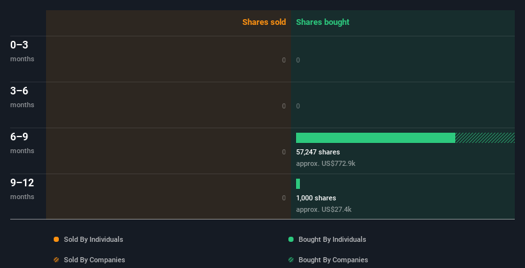The width and height of the screenshot is (525, 268).
Task: Select the 57,247 shares value
Action: [x=318, y=152]
